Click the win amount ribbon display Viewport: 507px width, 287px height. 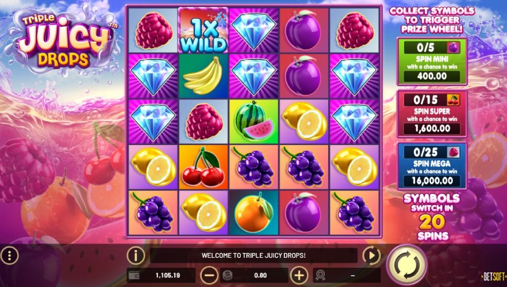[x=347, y=276]
